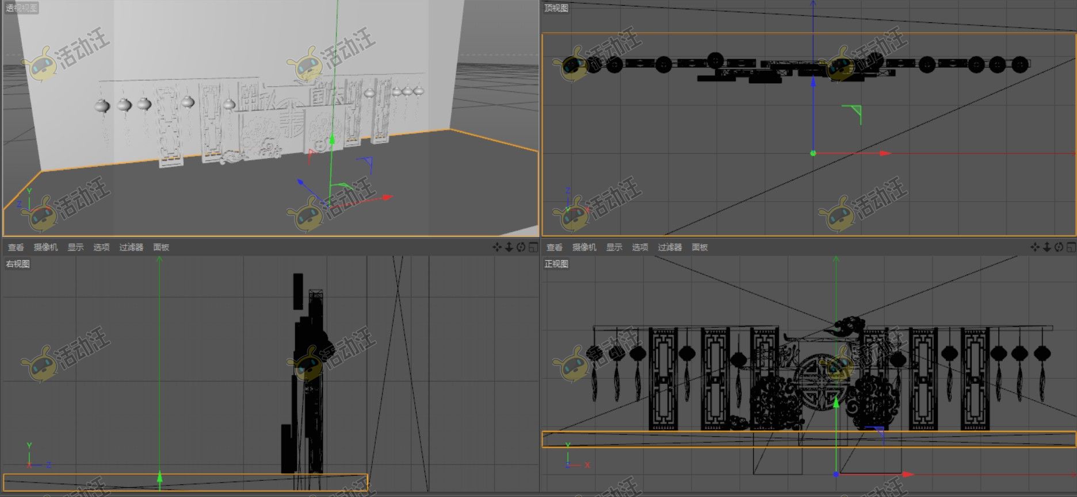Open the 摄像机 menu above the front view

point(584,247)
